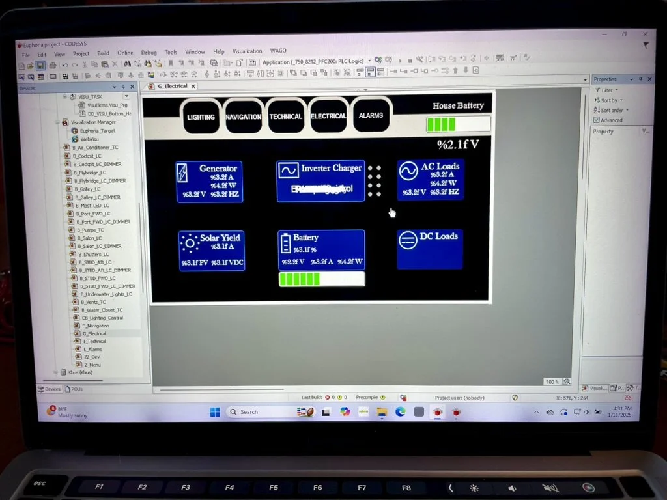This screenshot has height=500, width=667.
Task: Click the ALARMS button in visualization
Action: coord(371,115)
